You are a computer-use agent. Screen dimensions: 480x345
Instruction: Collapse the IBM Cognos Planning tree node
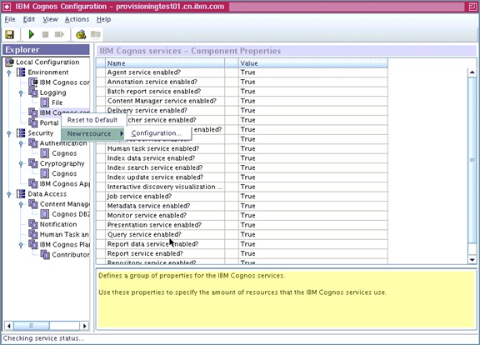pyautogui.click(x=21, y=245)
